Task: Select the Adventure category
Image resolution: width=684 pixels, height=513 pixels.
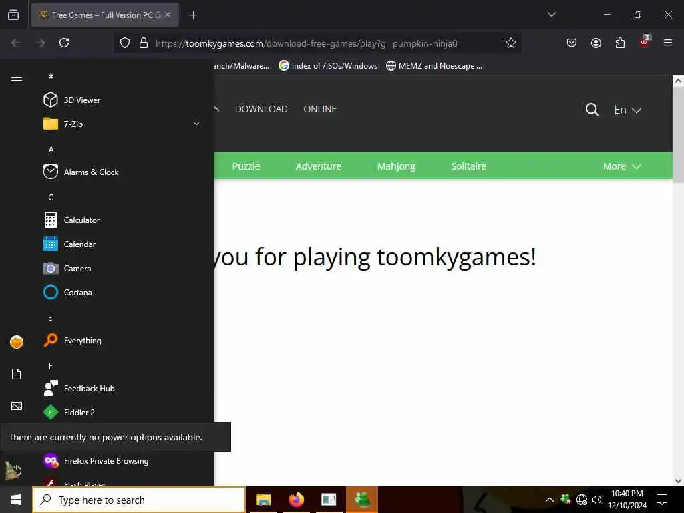Action: pos(319,166)
